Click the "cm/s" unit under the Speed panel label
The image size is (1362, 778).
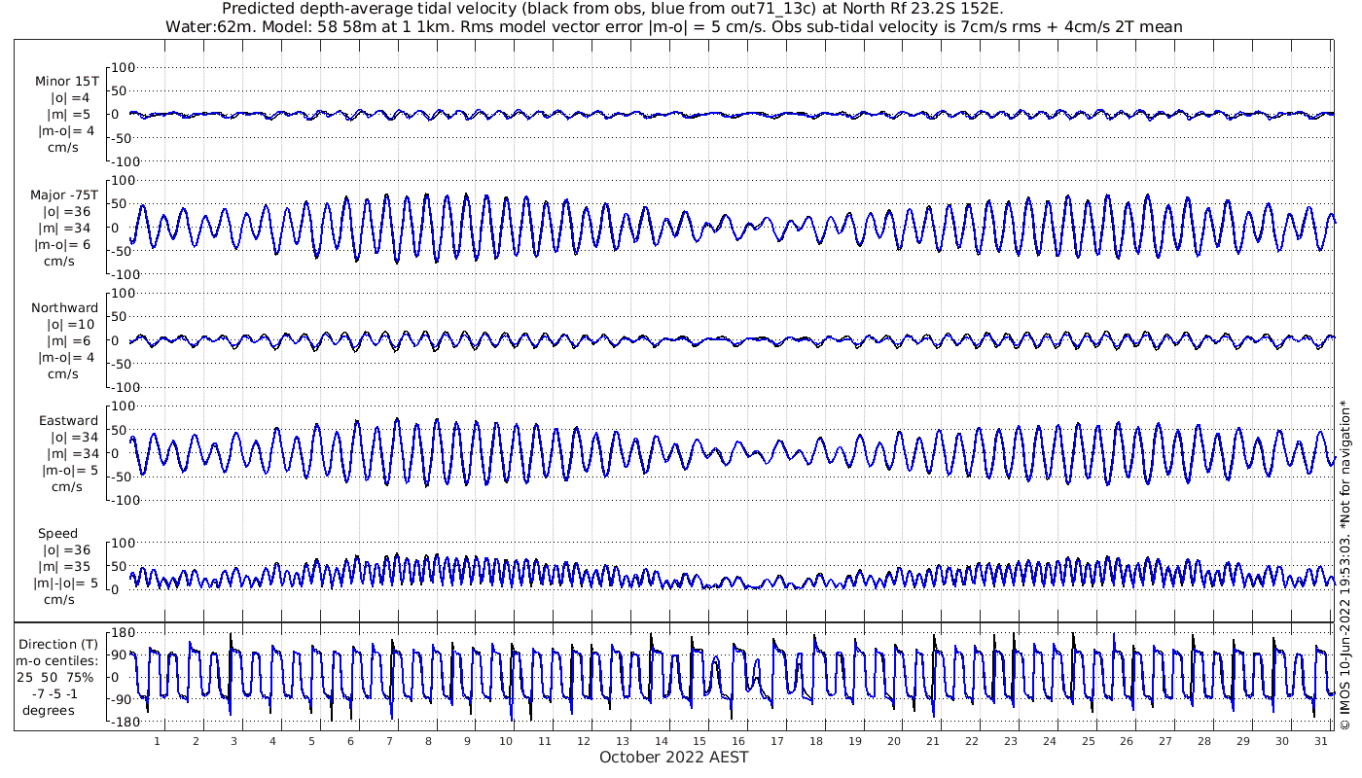[58, 599]
